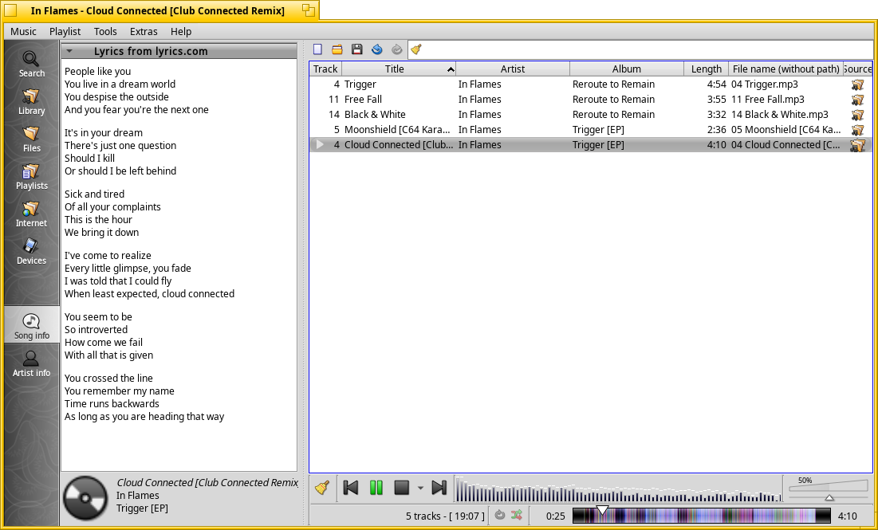Click the window icon in title bar
Screen dimensions: 878x530
(x=10, y=10)
